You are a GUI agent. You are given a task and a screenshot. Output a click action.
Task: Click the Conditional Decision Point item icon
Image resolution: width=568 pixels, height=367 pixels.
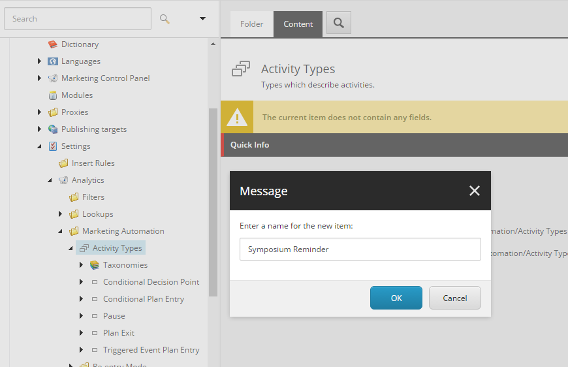(x=95, y=282)
